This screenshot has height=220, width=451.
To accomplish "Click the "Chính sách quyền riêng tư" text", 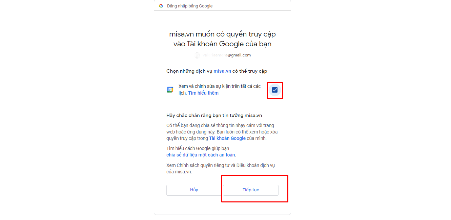I will pos(205,165).
